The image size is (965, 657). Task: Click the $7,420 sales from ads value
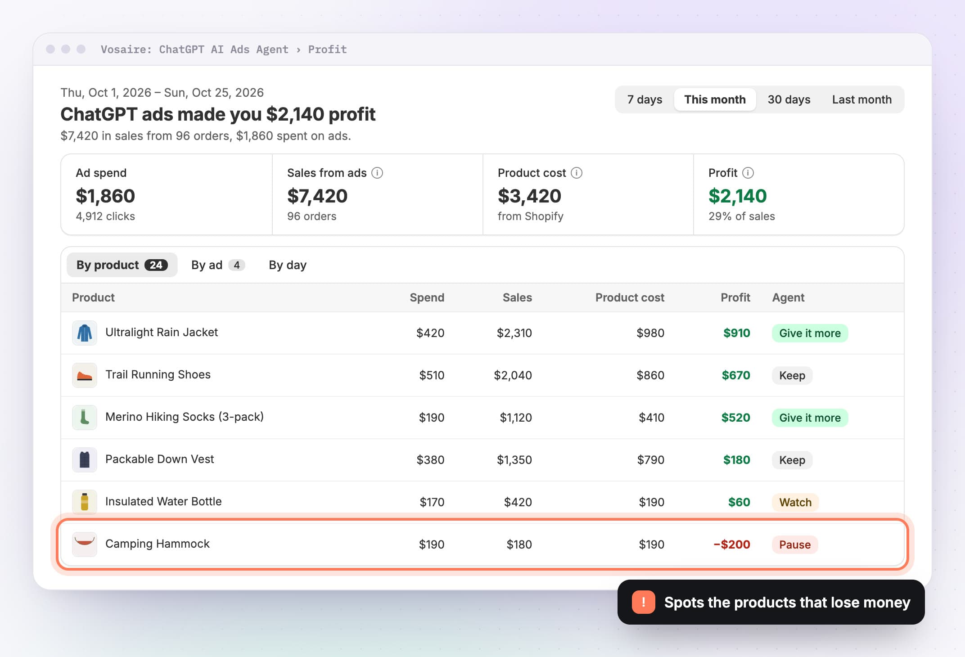point(317,196)
